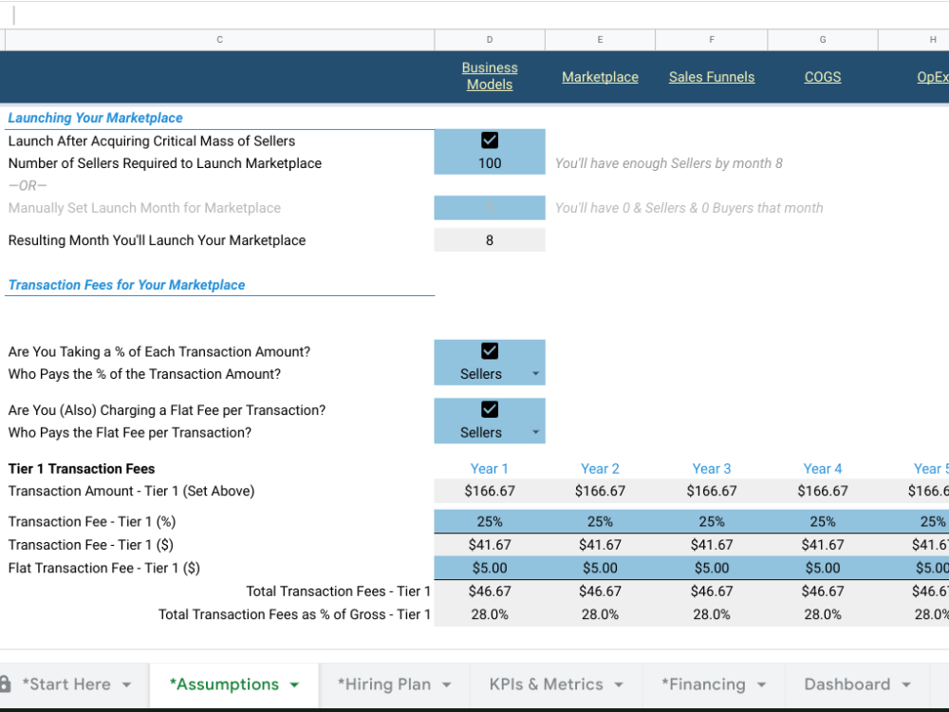Select column C by its header
Screen dimensions: 949x712
(x=219, y=39)
